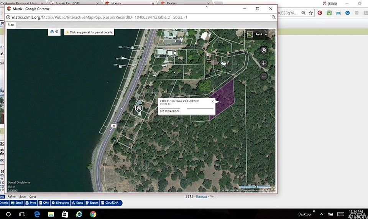Go to results page 1
Viewport: 368px width, 219px height.
point(186,196)
